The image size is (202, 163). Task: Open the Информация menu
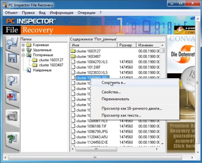pyautogui.click(x=61, y=13)
